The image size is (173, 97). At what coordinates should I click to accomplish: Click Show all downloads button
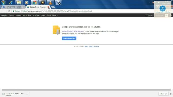click(164, 94)
